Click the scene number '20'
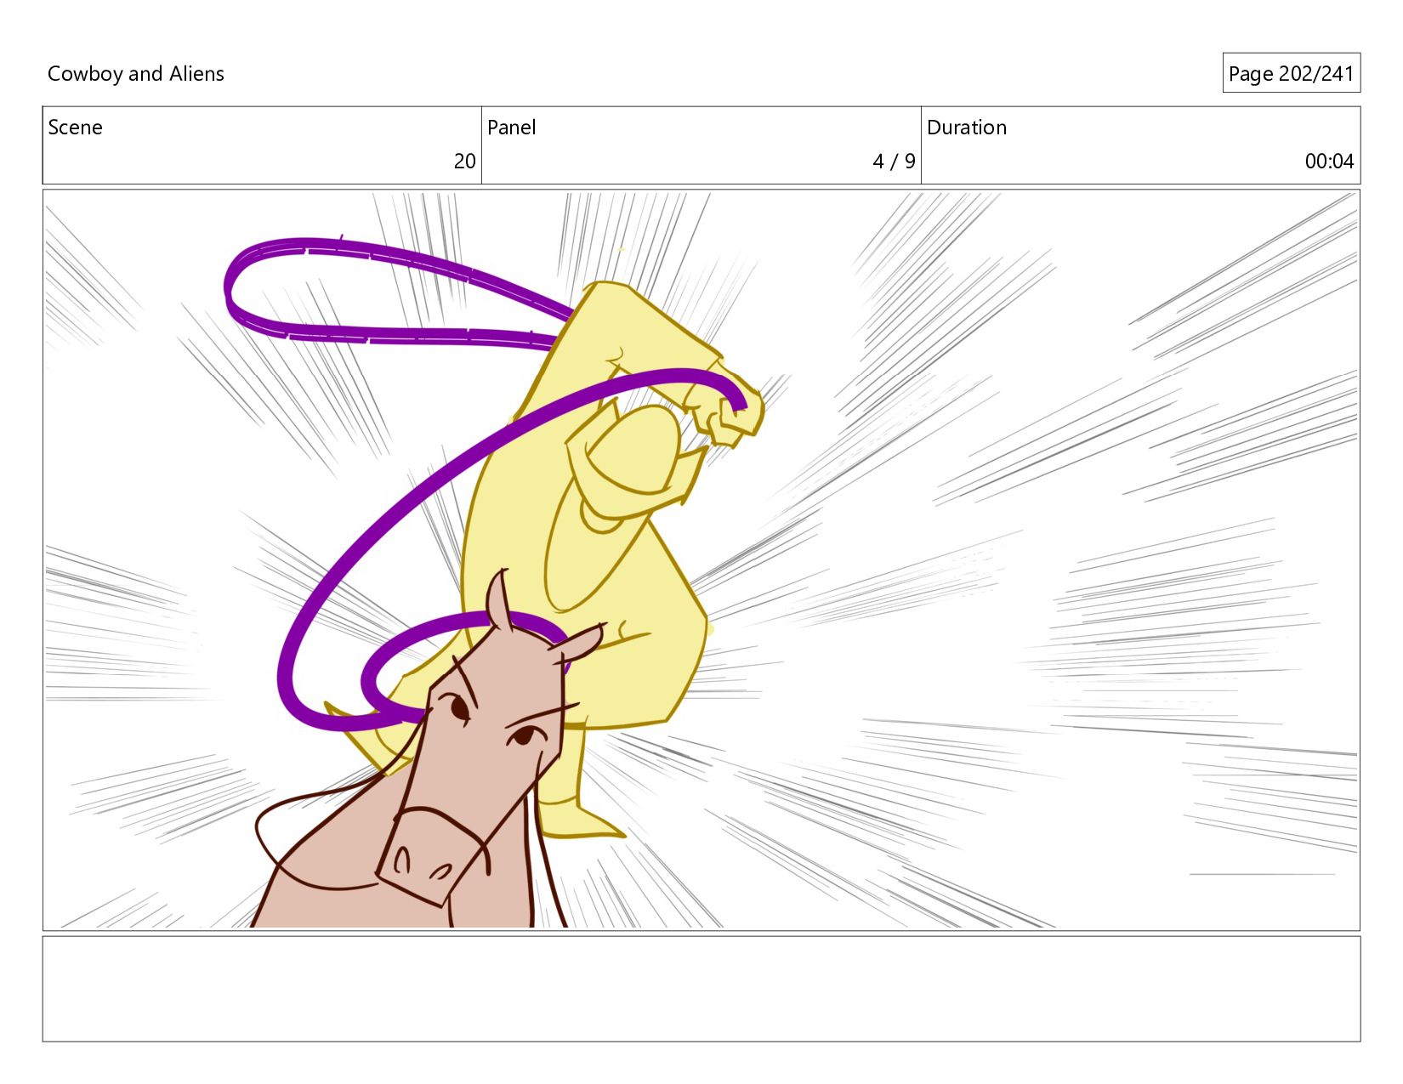This screenshot has width=1403, height=1084. (464, 161)
